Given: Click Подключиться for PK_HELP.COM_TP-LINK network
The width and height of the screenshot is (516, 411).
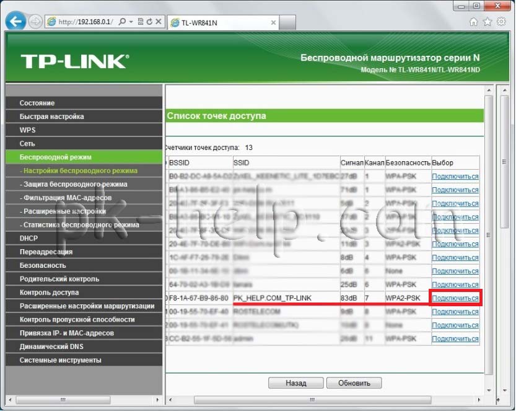Looking at the screenshot, I should click(455, 298).
